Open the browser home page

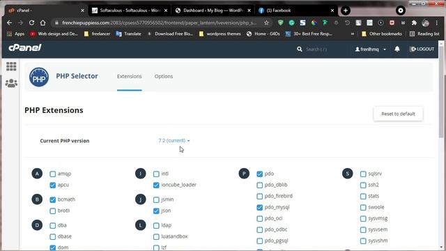click(x=43, y=22)
